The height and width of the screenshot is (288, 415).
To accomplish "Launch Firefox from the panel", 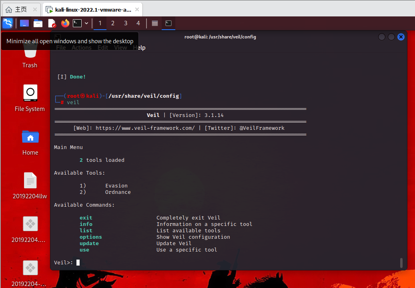I will click(65, 23).
